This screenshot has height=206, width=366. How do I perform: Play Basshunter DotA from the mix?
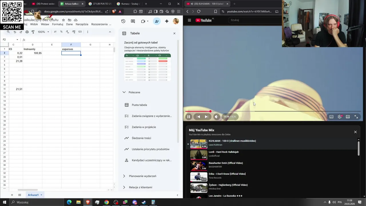point(272,166)
